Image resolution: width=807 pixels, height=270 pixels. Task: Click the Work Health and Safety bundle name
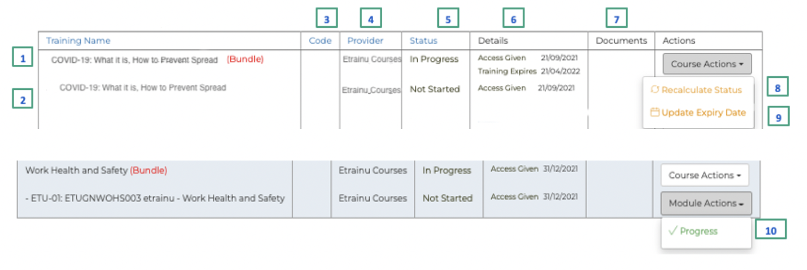click(x=77, y=170)
